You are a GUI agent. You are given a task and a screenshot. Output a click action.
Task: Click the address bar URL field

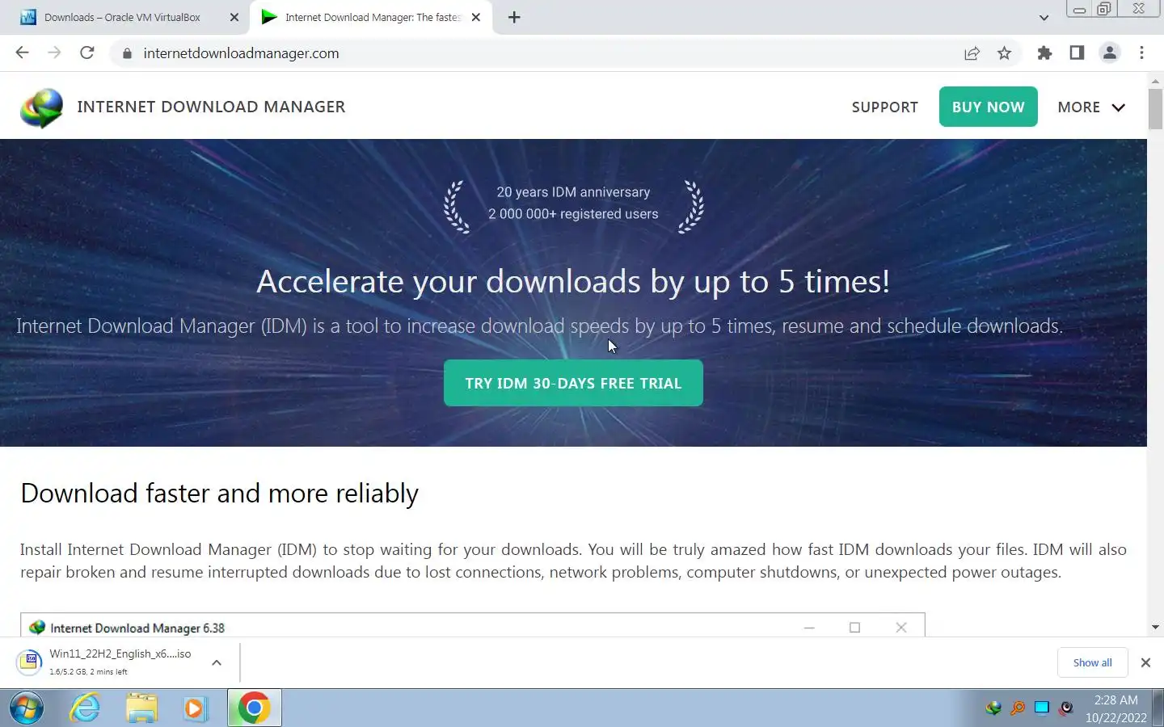[x=533, y=53]
